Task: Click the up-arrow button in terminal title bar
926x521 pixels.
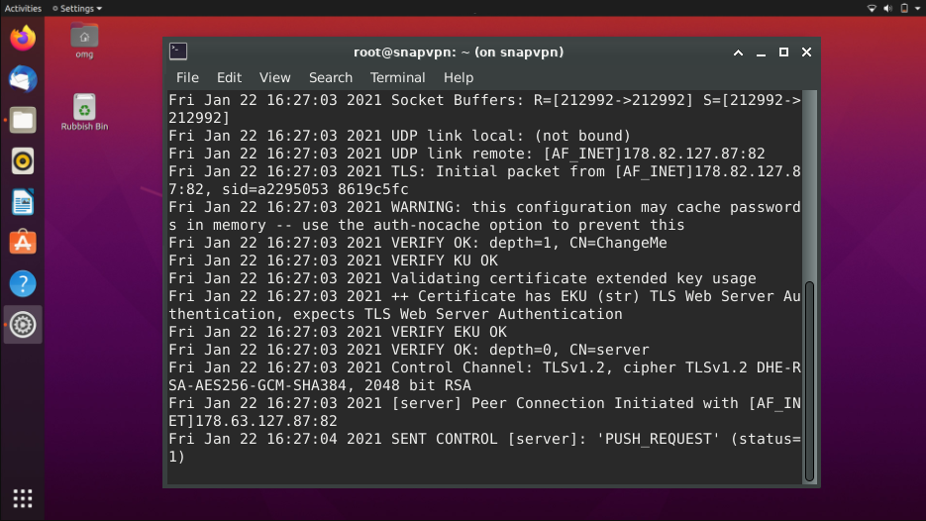Action: [738, 52]
